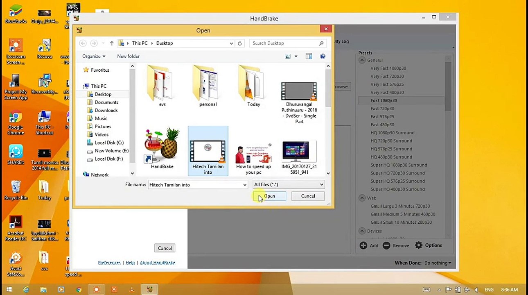This screenshot has height=295, width=528.
Task: Select Desktop in the navigation tree
Action: point(103,94)
